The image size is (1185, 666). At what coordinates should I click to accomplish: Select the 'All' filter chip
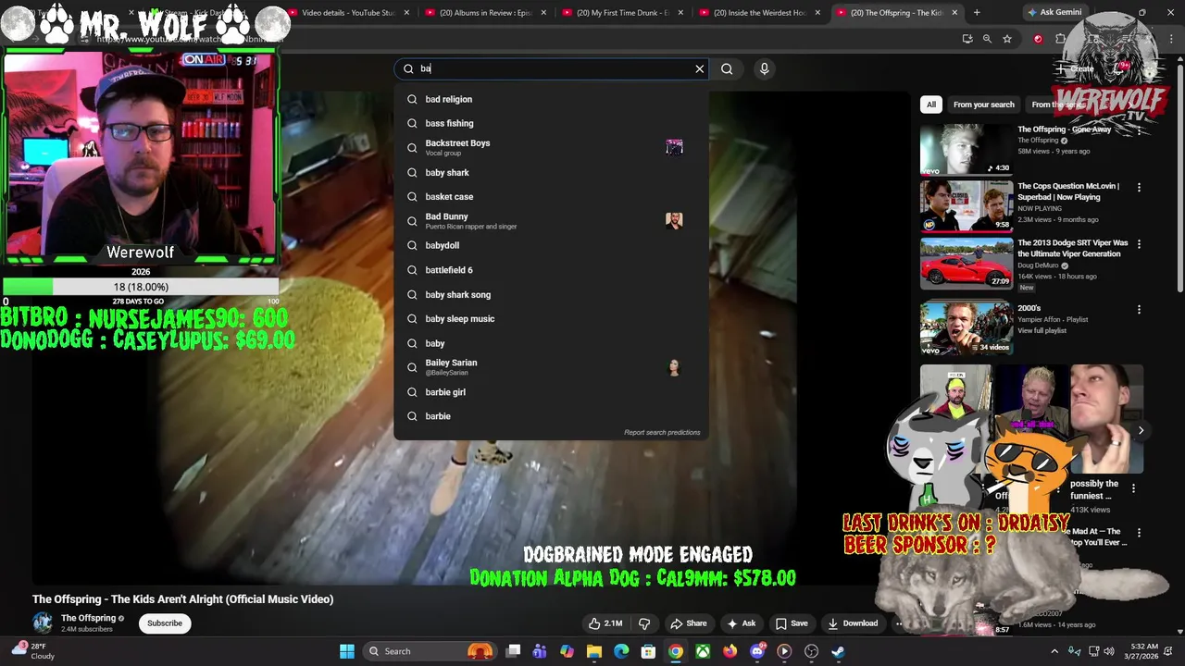click(931, 105)
